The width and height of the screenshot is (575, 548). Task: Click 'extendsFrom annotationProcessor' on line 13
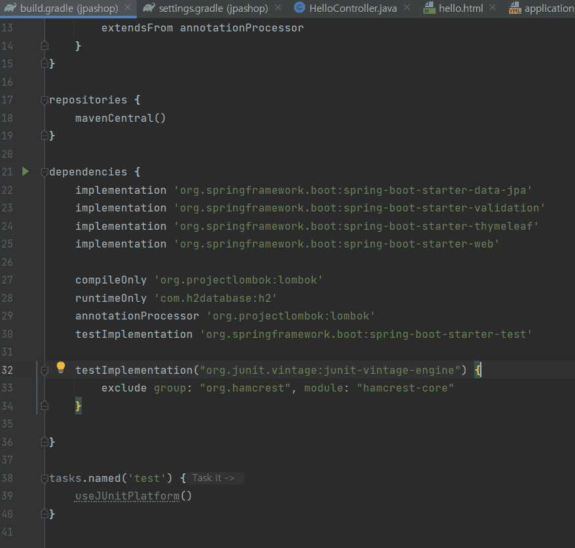[202, 28]
